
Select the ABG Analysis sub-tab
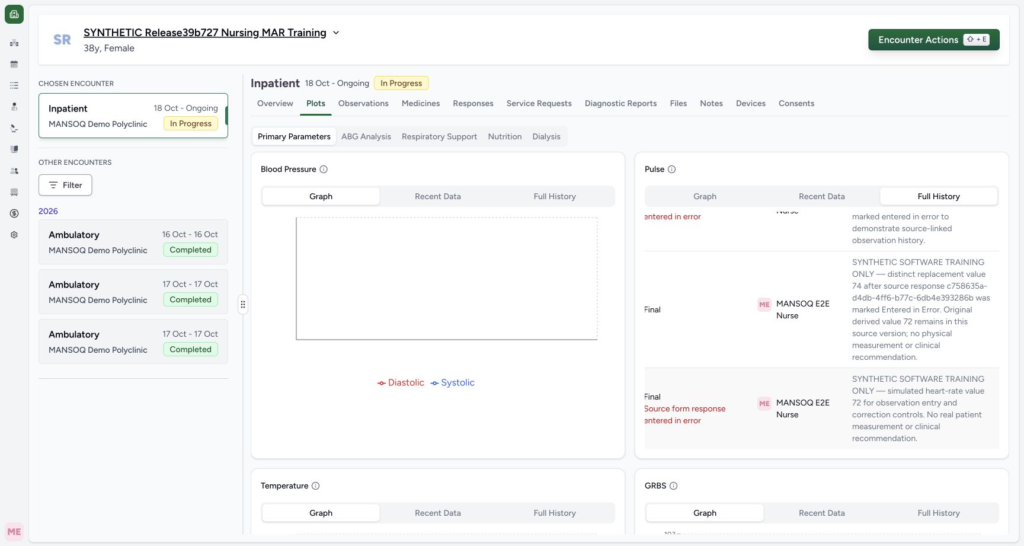[366, 136]
